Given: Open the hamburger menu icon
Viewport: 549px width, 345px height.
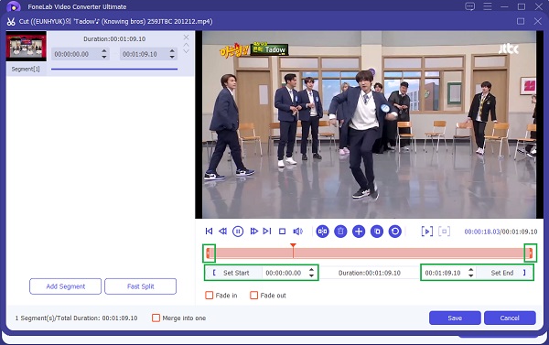Looking at the screenshot, I should pos(488,6).
